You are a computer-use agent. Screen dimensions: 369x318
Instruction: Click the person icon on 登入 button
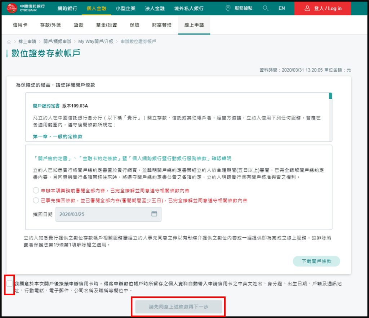pos(308,8)
